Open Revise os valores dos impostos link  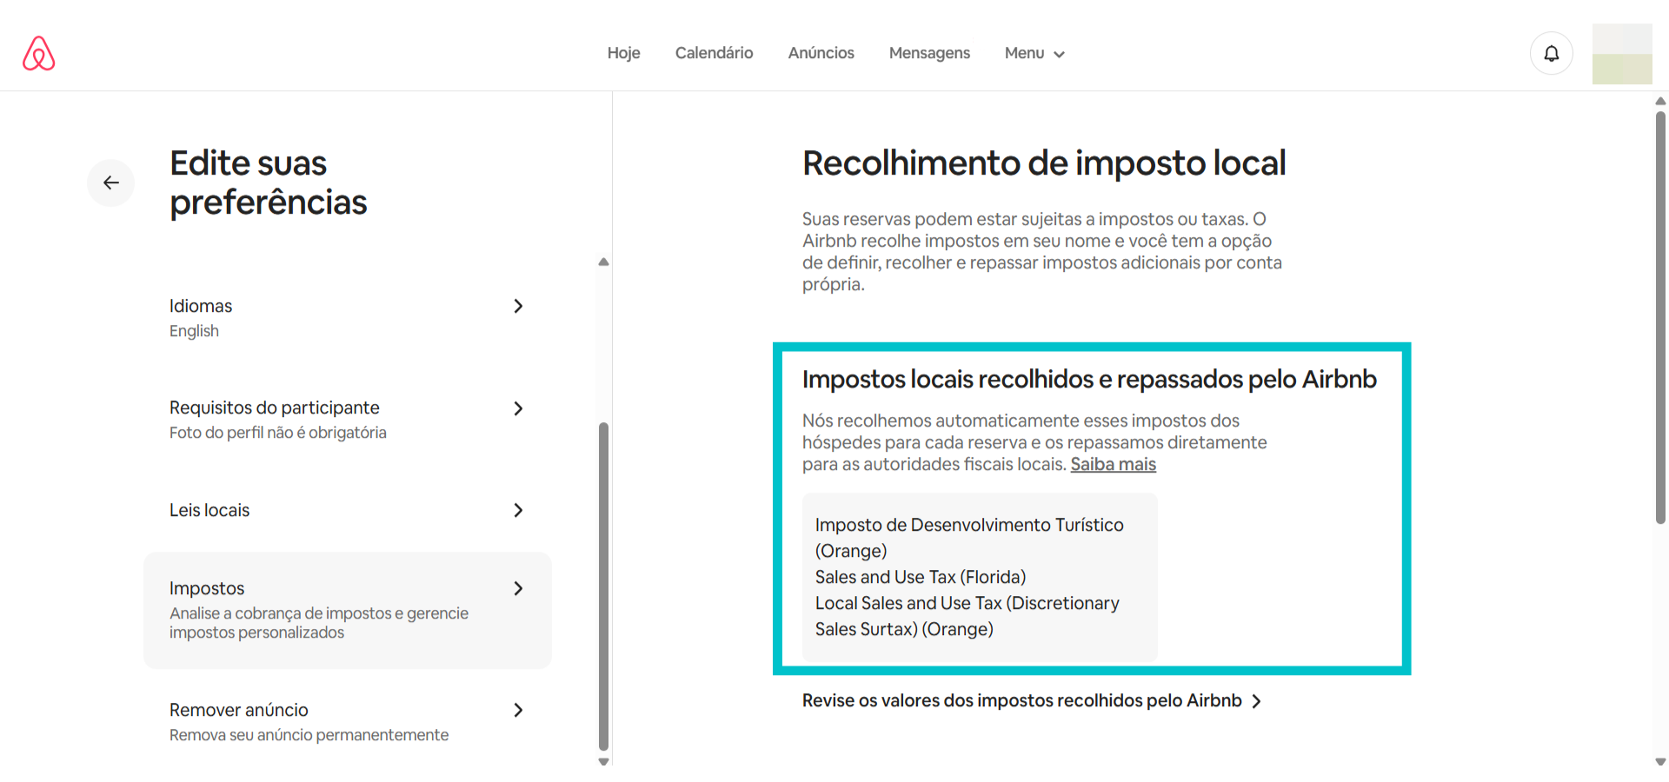tap(1021, 701)
